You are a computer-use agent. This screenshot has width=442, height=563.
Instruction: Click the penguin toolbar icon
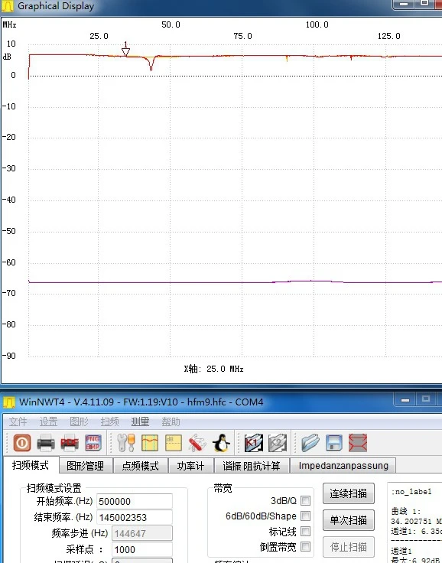tap(221, 443)
